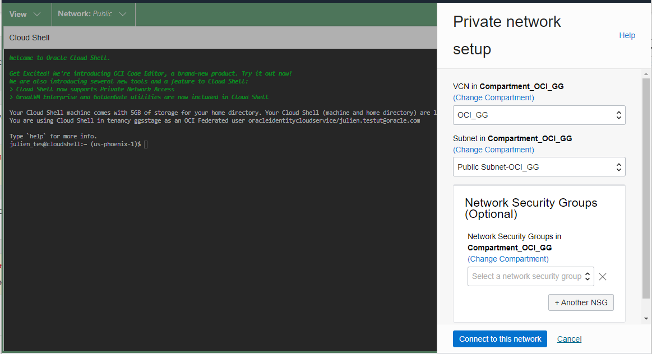The width and height of the screenshot is (652, 354).
Task: Open the Public Subnet-OCI_GG dropdown
Action: pyautogui.click(x=538, y=166)
